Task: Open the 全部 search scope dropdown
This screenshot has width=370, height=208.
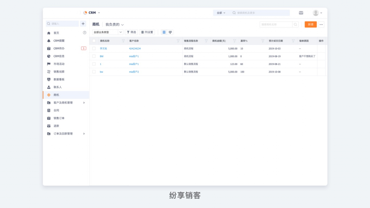Action: point(221,13)
